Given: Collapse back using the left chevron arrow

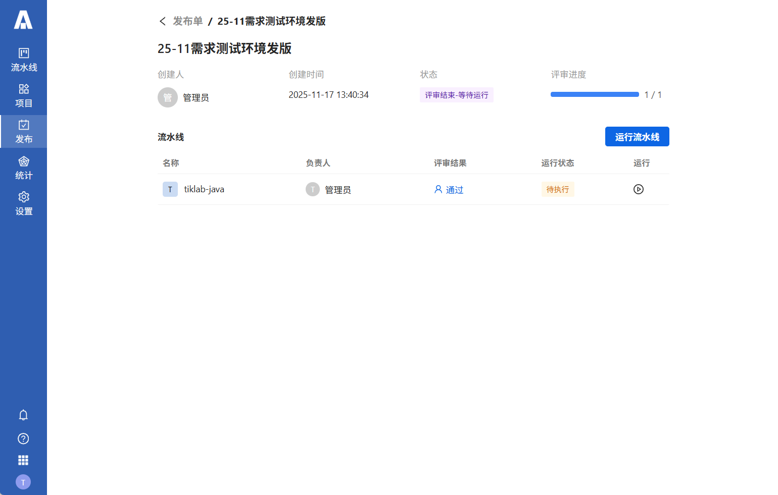Looking at the screenshot, I should point(162,21).
